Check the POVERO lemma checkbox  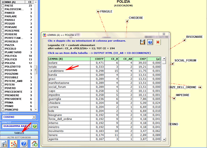coord(3,88)
